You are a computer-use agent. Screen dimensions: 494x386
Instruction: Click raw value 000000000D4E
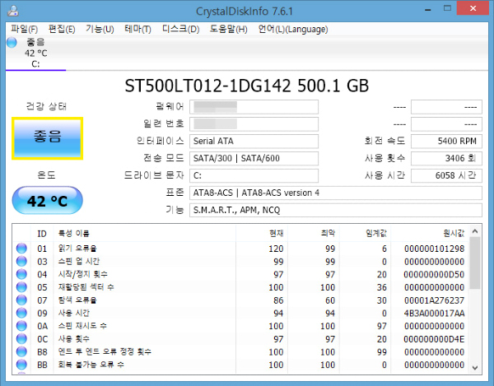pos(434,339)
